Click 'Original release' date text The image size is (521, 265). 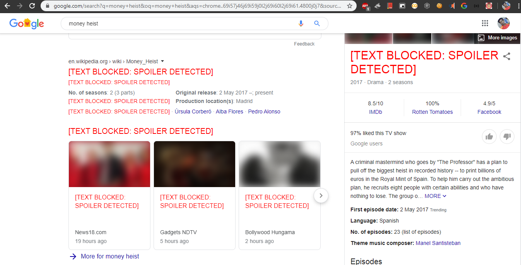click(224, 93)
